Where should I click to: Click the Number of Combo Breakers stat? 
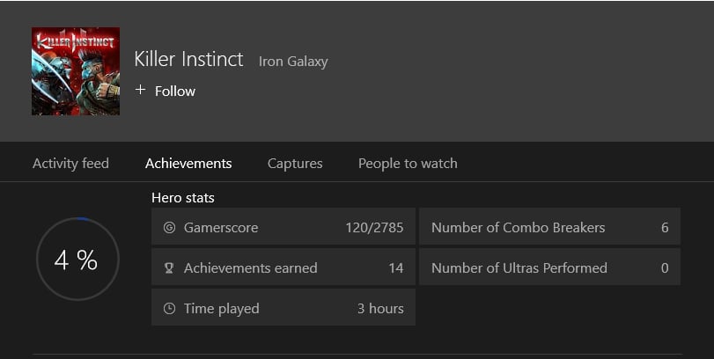[x=550, y=227]
